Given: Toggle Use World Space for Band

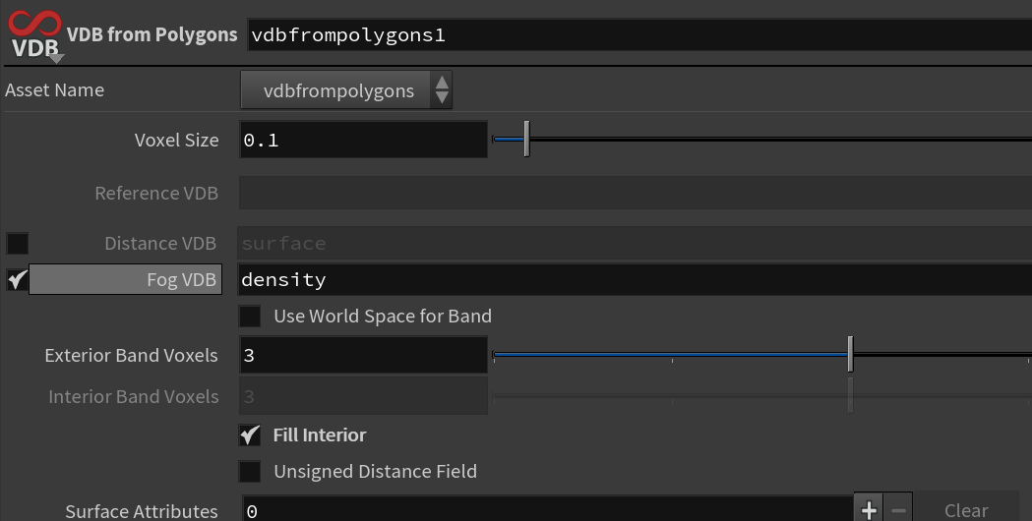Looking at the screenshot, I should 250,317.
